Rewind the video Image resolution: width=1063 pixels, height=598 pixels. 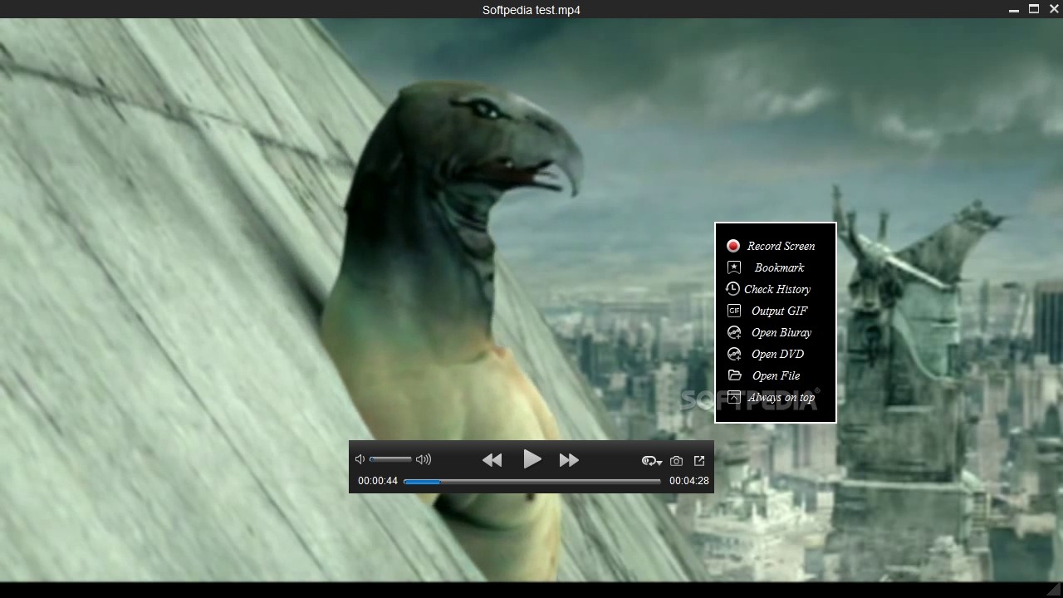(x=492, y=459)
